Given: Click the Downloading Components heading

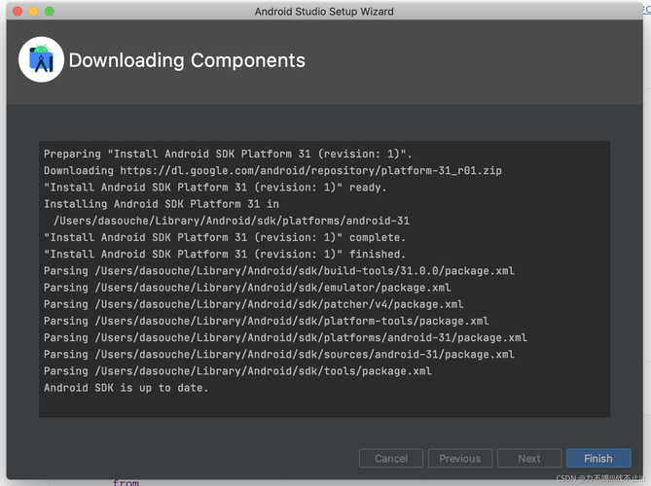Looking at the screenshot, I should 187,60.
